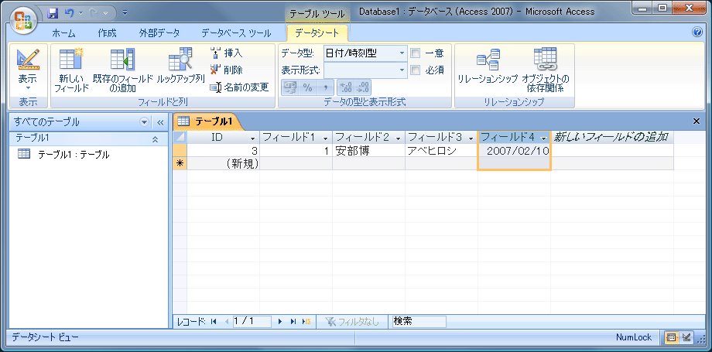Decrease decimal places button
This screenshot has height=352, width=712.
pos(363,87)
